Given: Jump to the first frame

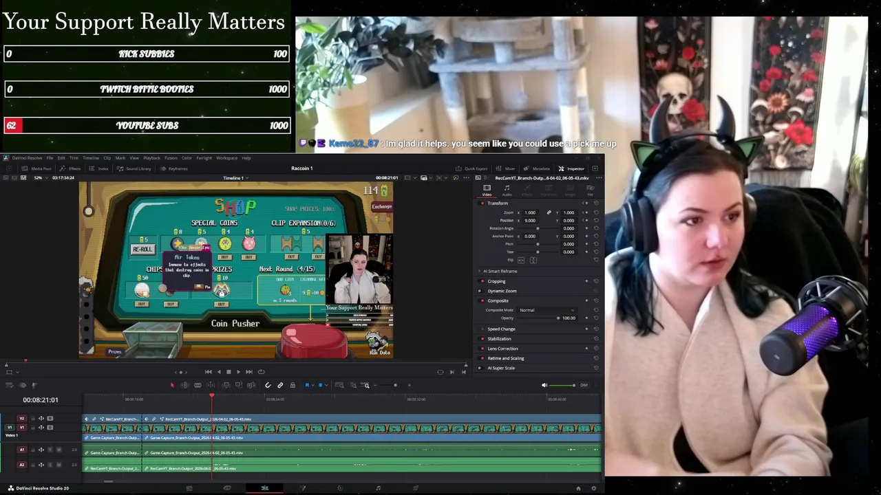Looking at the screenshot, I should click(209, 372).
